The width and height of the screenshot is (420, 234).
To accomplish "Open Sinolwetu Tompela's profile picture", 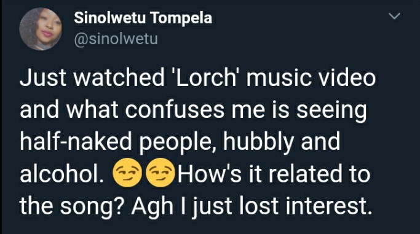I will [41, 29].
